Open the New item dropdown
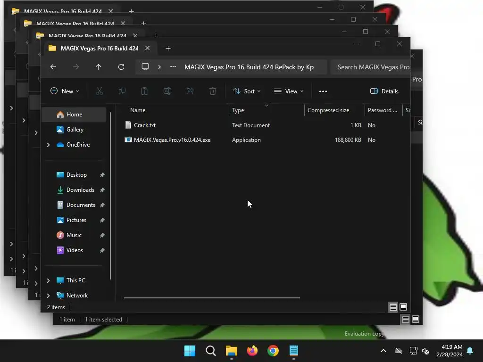Viewport: 483px width, 362px height. point(65,91)
